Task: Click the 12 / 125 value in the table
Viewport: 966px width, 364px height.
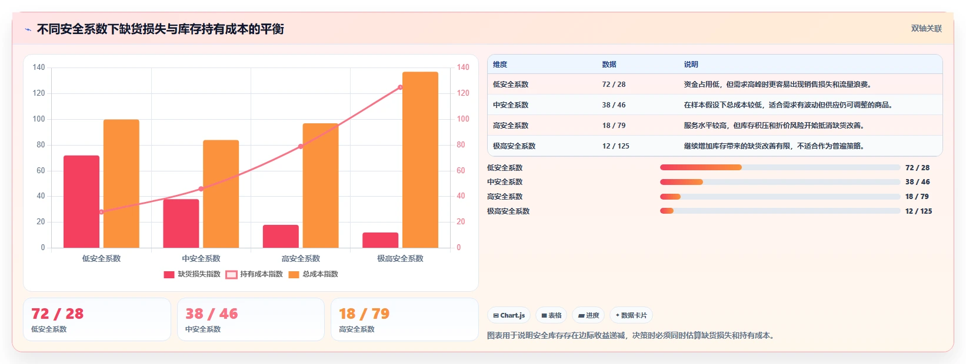Action: tap(615, 146)
